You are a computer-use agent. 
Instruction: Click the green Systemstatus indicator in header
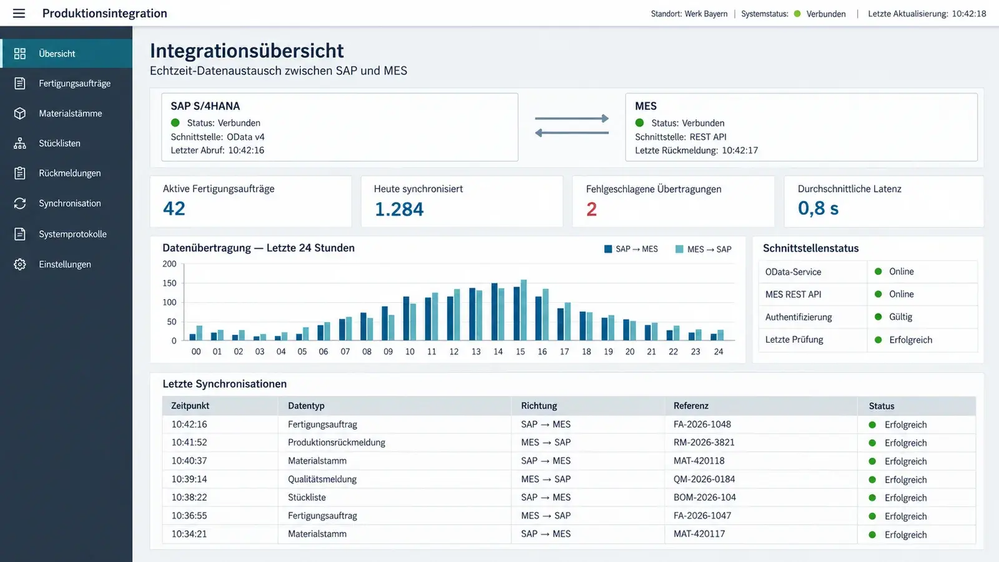[797, 14]
